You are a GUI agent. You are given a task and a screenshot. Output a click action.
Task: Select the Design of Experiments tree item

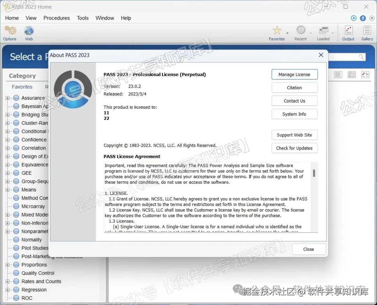[35, 157]
